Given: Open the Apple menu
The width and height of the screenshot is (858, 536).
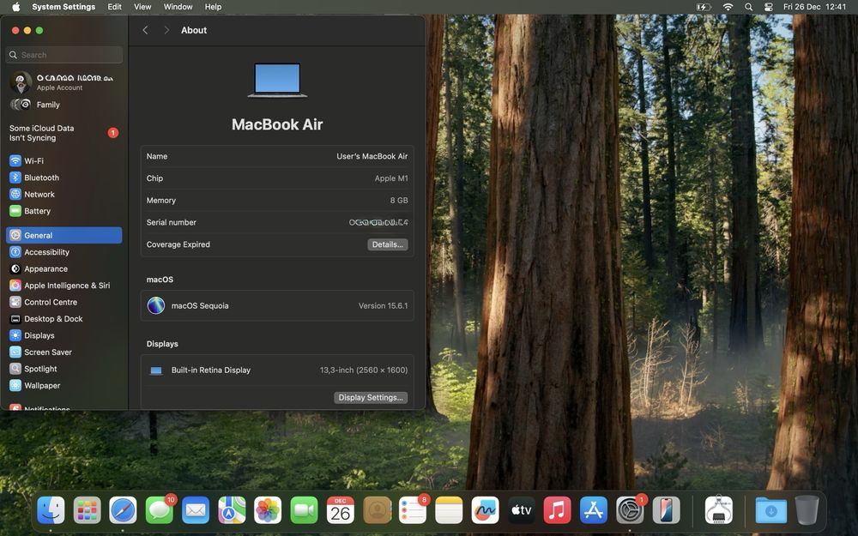Looking at the screenshot, I should (x=15, y=7).
